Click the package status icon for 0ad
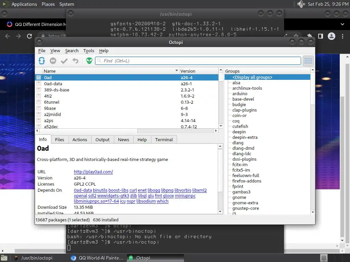This screenshot has height=262, width=350. [x=39, y=77]
